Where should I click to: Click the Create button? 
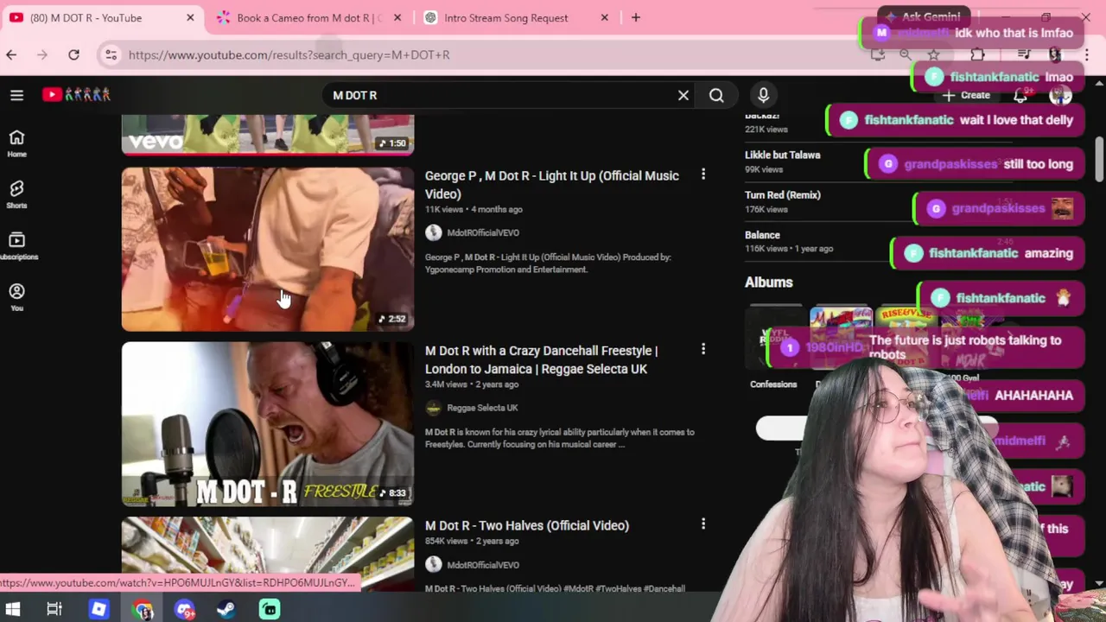[x=967, y=95]
